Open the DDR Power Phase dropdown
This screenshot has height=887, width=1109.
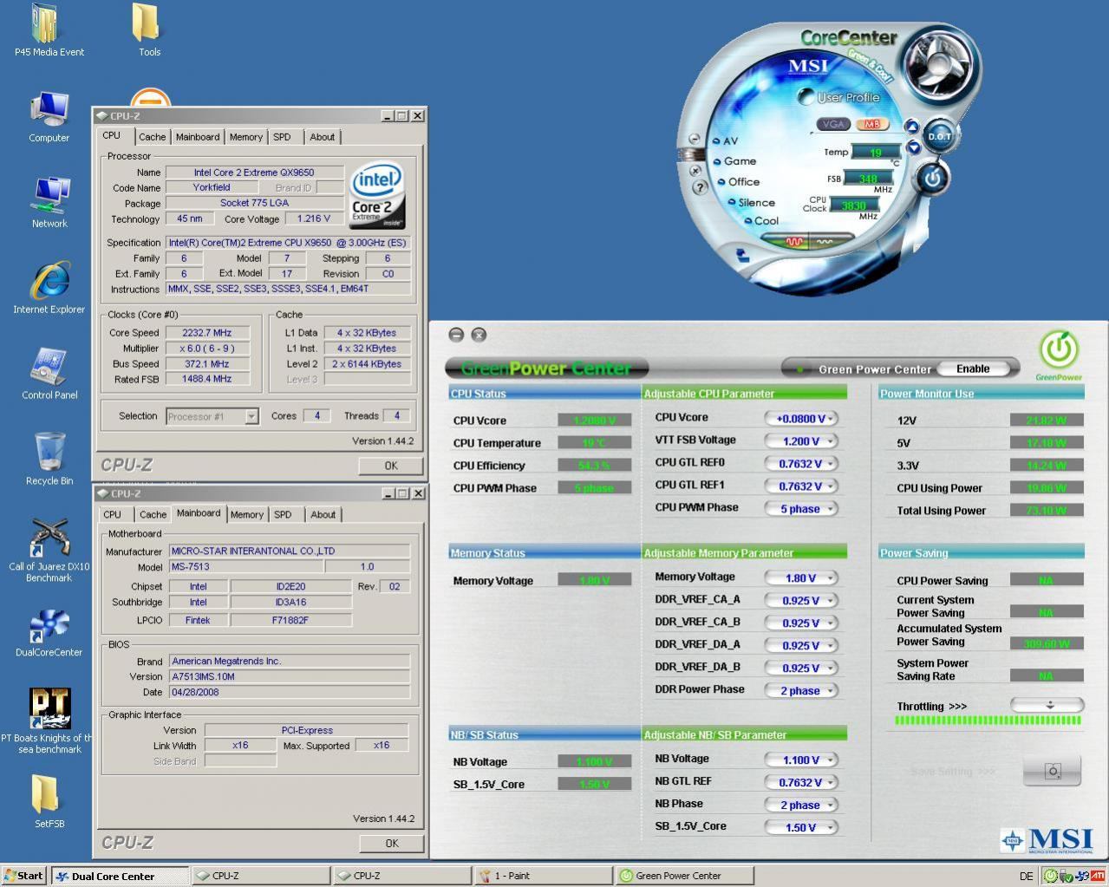tap(801, 691)
